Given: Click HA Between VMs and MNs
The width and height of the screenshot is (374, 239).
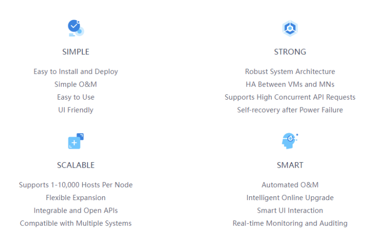Looking at the screenshot, I should coord(290,84).
